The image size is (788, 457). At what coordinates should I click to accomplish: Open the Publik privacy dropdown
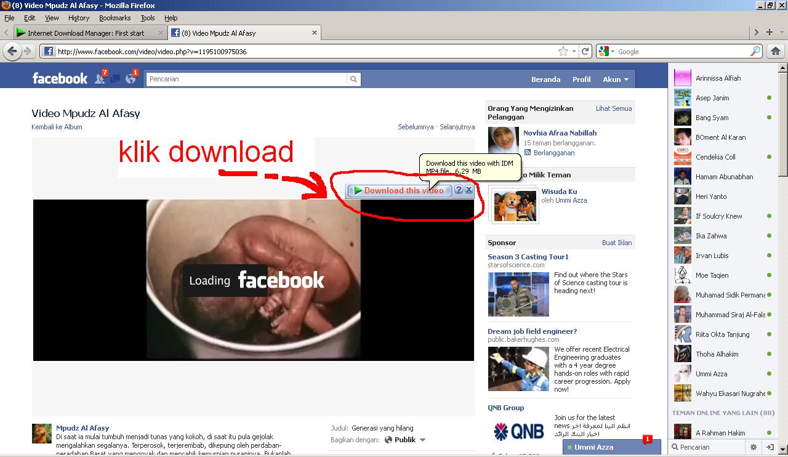click(405, 440)
